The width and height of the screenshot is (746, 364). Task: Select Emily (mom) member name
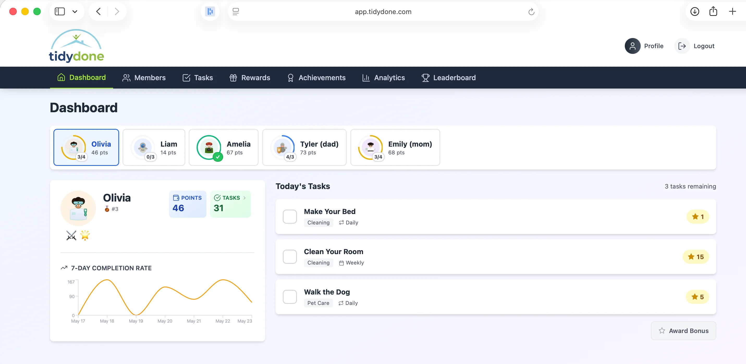point(410,144)
